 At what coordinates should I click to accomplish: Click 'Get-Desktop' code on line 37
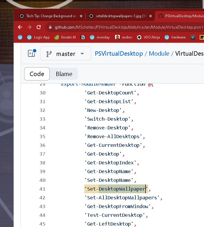[x=103, y=154]
